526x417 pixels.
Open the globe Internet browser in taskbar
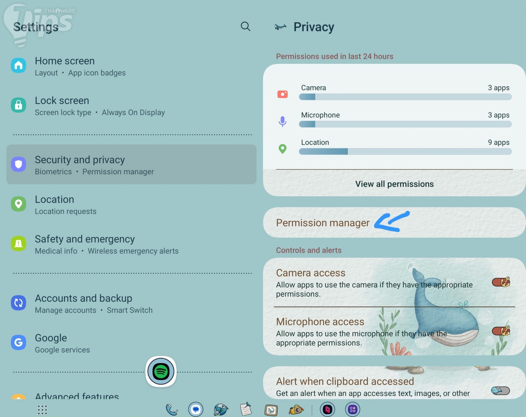click(x=221, y=410)
